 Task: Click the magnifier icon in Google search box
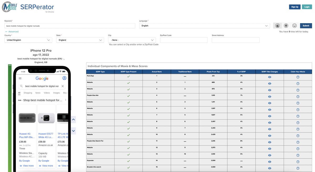point(22,86)
